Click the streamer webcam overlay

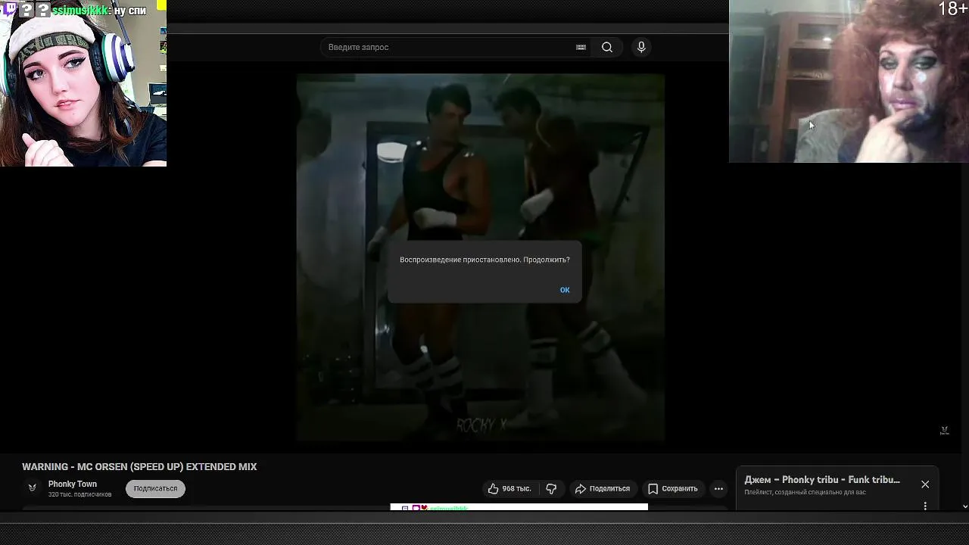click(x=83, y=83)
